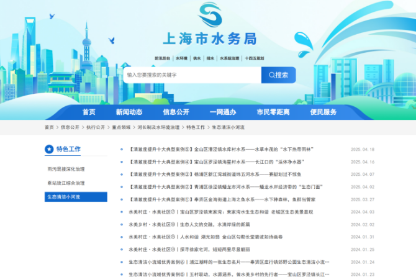Select 雨污混接深化治理 in the sidebar
This screenshot has width=416, height=277.
[66, 168]
